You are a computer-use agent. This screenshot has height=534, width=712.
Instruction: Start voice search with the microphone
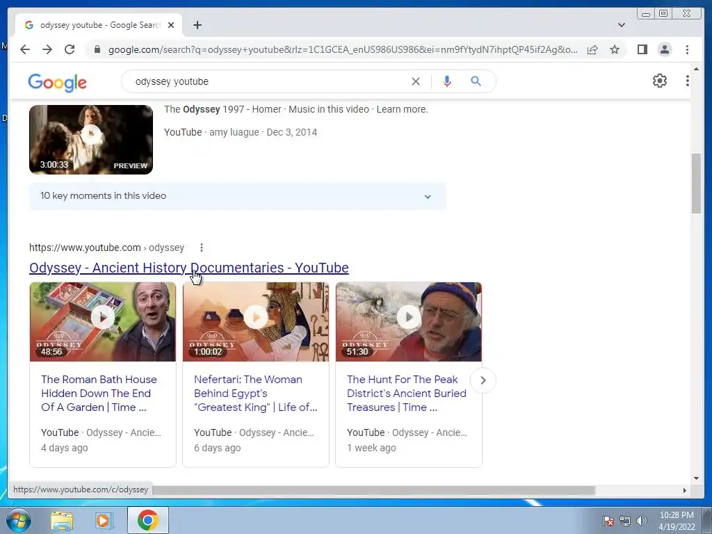pyautogui.click(x=447, y=81)
